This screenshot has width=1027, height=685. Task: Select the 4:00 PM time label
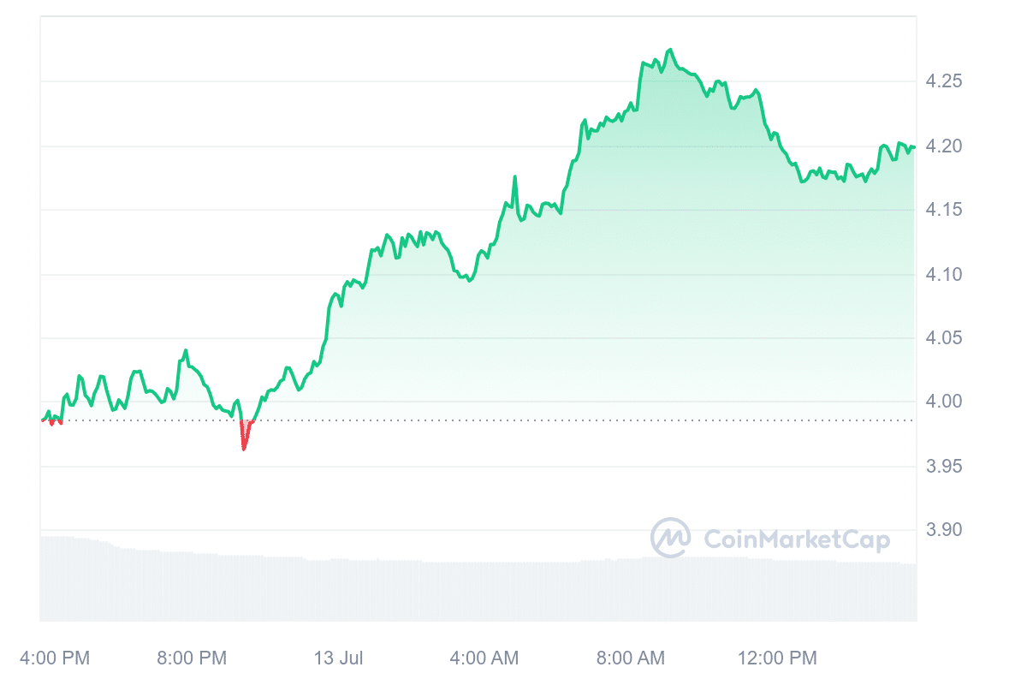[x=55, y=658]
